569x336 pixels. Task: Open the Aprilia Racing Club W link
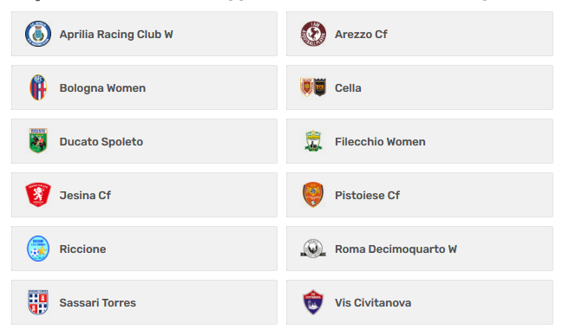tap(116, 34)
